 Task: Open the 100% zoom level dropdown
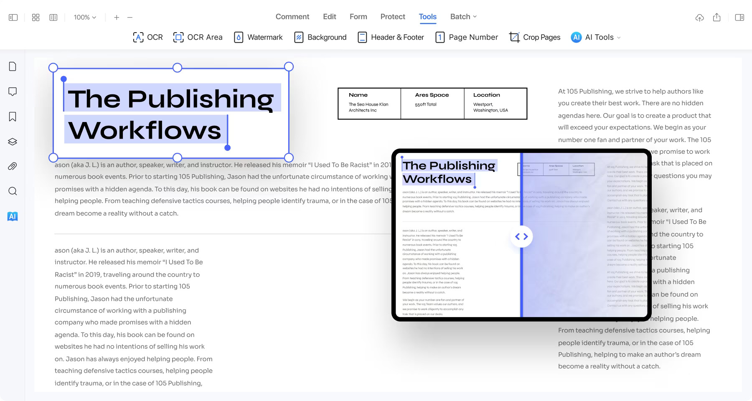click(85, 18)
